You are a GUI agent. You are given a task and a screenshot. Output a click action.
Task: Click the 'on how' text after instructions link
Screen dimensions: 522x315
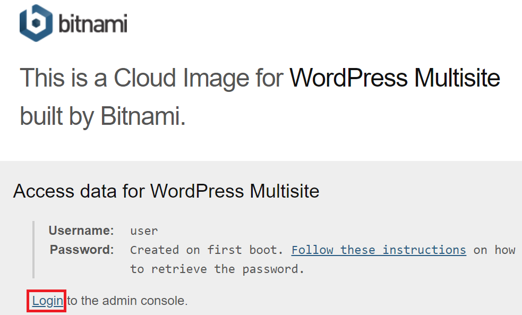494,250
